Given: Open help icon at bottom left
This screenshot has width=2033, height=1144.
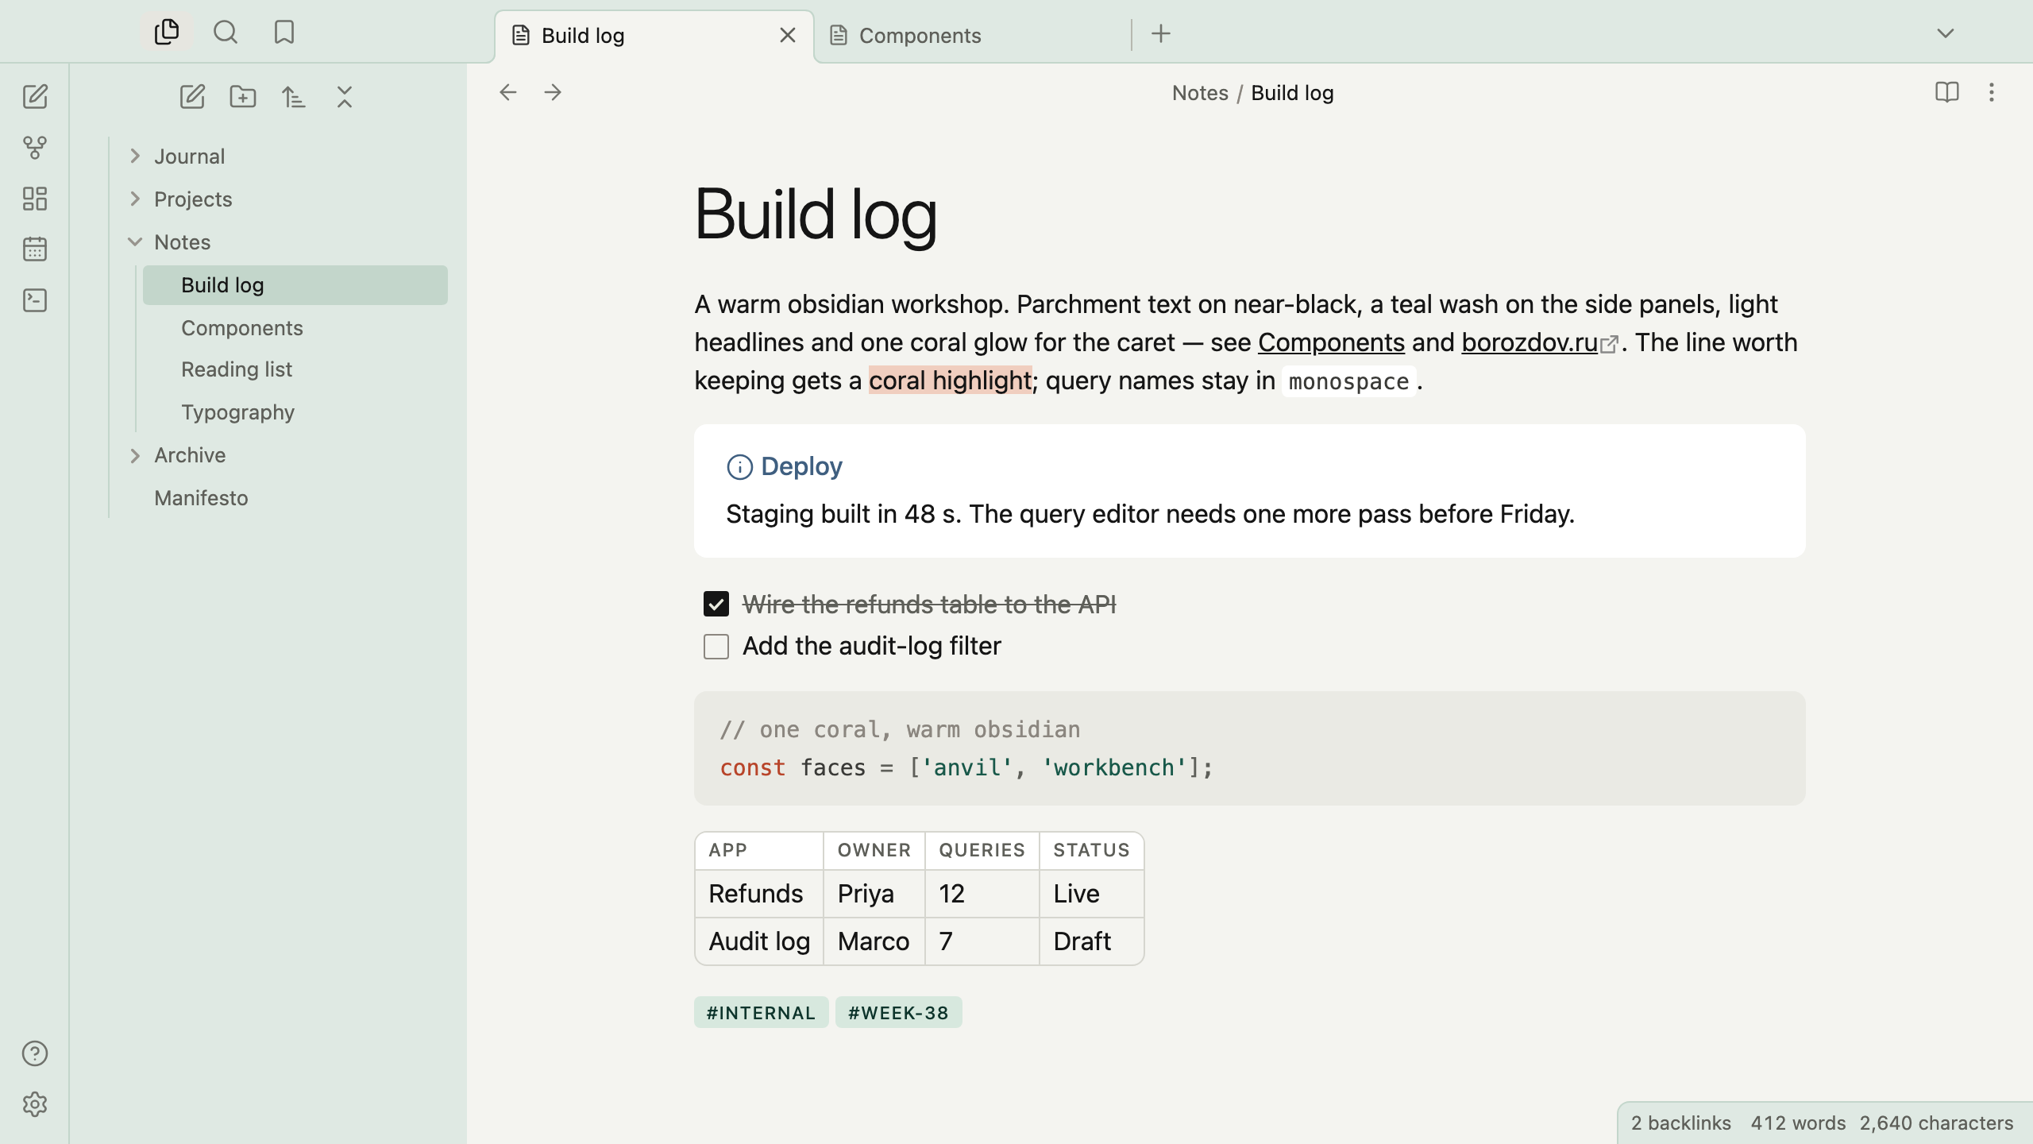Looking at the screenshot, I should point(35,1053).
